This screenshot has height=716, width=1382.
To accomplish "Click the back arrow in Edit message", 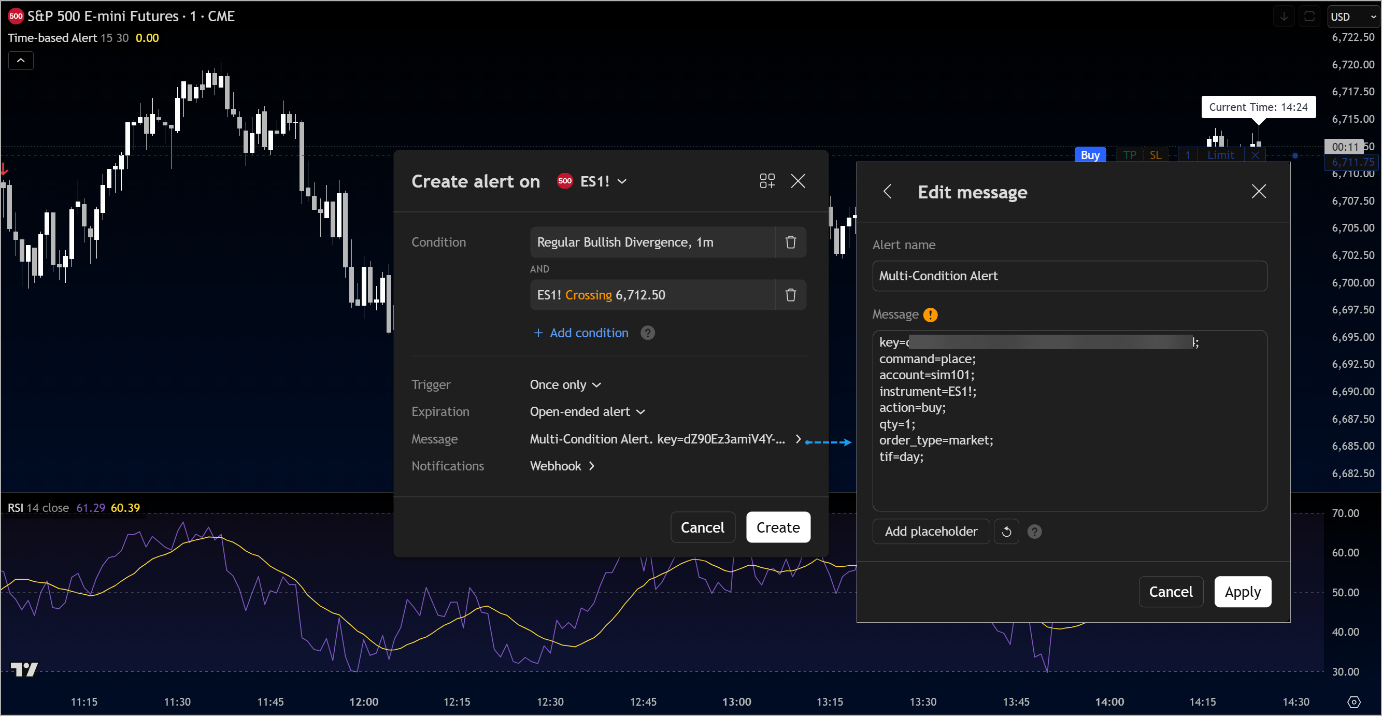I will (887, 192).
